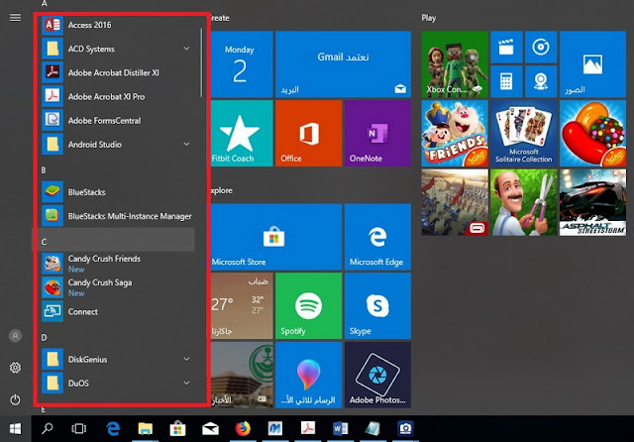Viewport: 634px width, 442px height.
Task: Open Access 2016 from the app list
Action: point(117,25)
